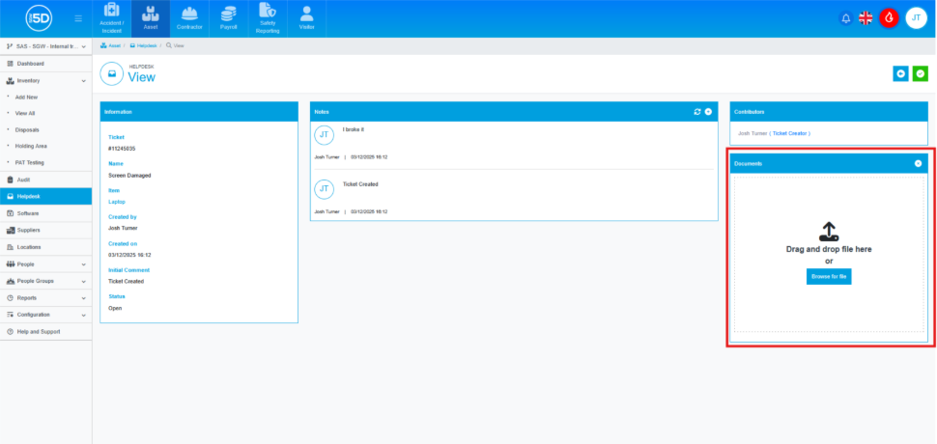Expand the Reports sidebar section
This screenshot has height=444, width=937.
tap(83, 297)
